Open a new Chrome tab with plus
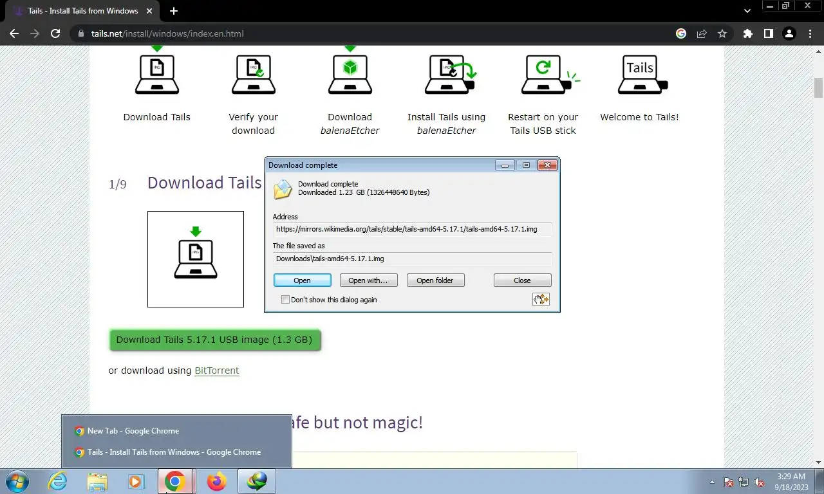The width and height of the screenshot is (824, 494). 174,11
